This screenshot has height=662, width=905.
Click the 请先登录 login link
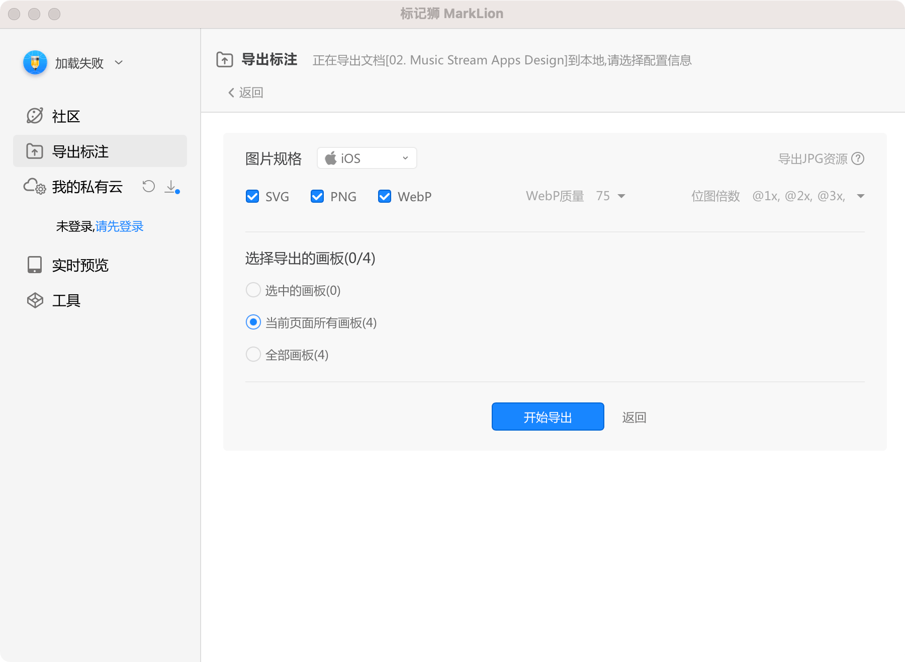119,226
